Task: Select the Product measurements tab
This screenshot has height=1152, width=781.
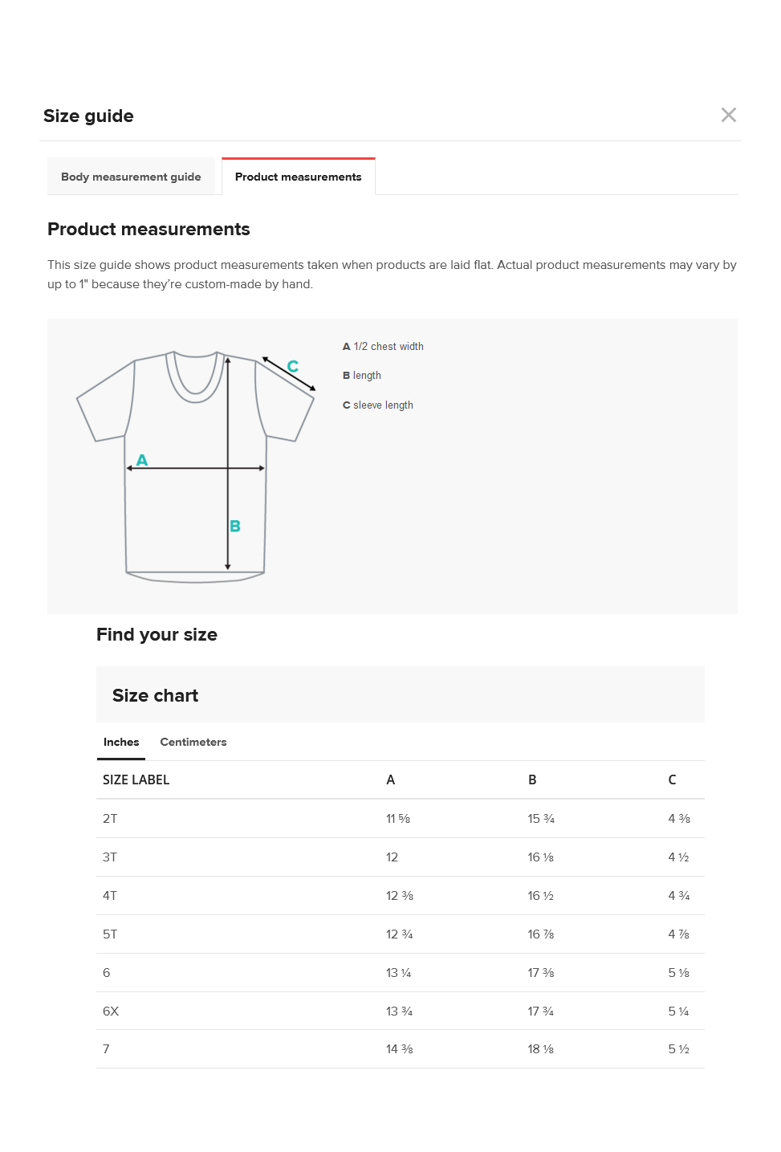Action: coord(299,177)
